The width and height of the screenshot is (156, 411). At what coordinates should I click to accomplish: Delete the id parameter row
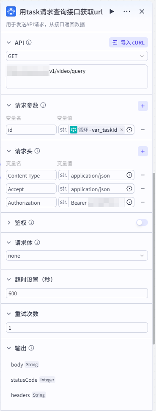(143, 130)
